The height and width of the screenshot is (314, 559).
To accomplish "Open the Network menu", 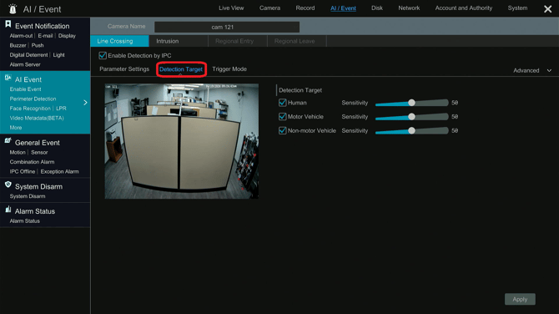I will (x=409, y=8).
